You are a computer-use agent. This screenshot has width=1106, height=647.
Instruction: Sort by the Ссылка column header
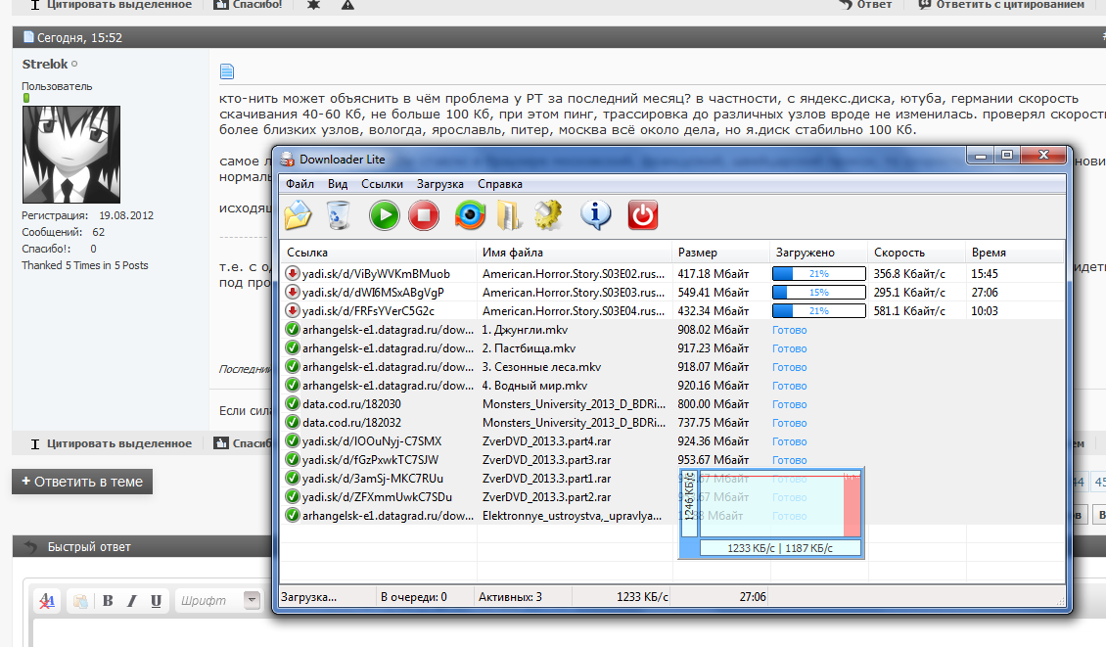pos(379,252)
